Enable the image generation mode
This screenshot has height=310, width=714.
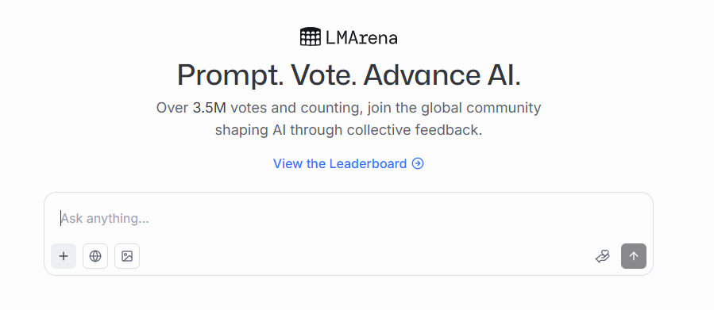(127, 256)
